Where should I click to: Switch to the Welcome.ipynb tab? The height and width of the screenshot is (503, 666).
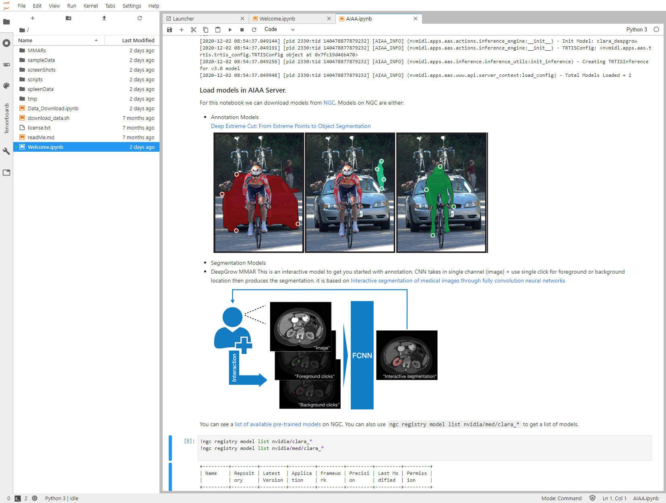(x=292, y=19)
